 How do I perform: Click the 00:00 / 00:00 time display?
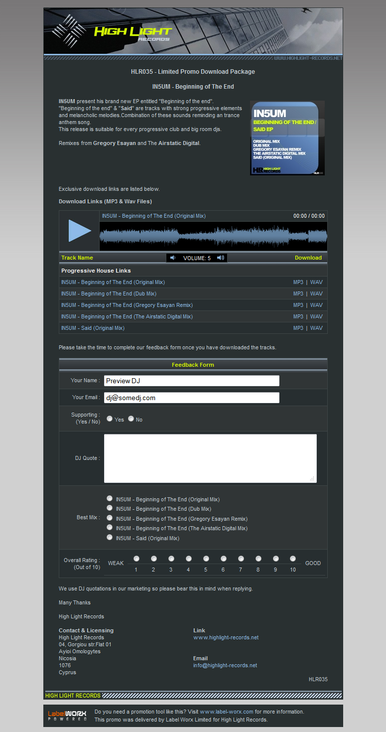309,216
